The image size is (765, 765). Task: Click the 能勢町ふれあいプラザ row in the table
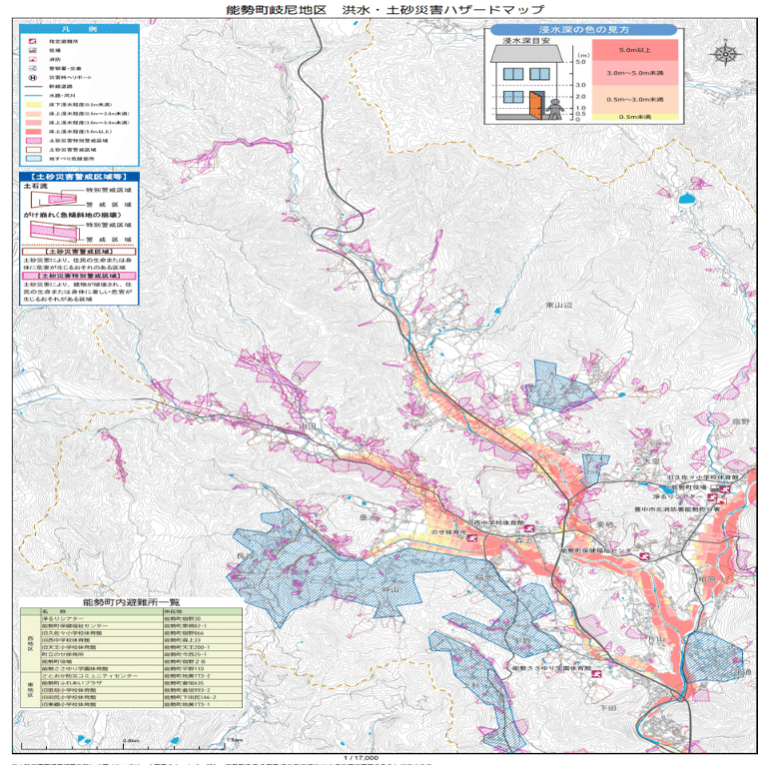(142, 683)
